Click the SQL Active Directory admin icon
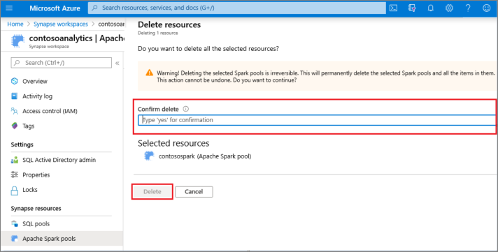The height and width of the screenshot is (252, 498). (x=14, y=160)
